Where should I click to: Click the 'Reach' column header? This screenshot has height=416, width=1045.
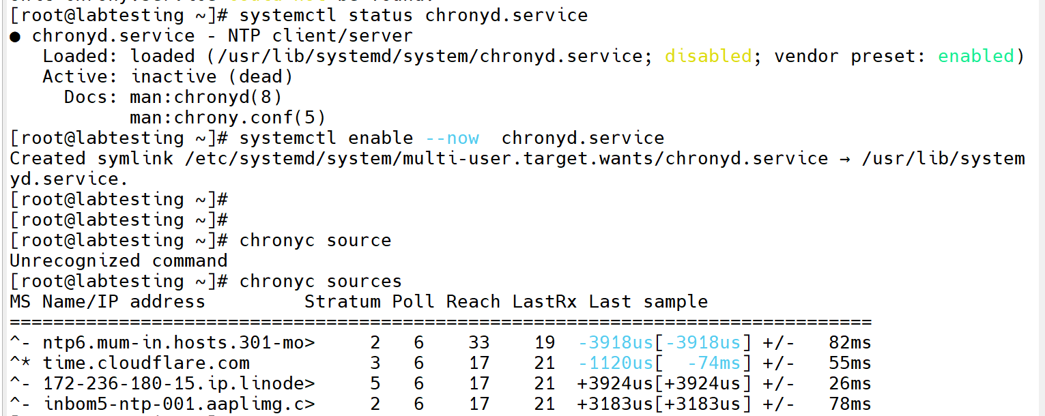[474, 301]
